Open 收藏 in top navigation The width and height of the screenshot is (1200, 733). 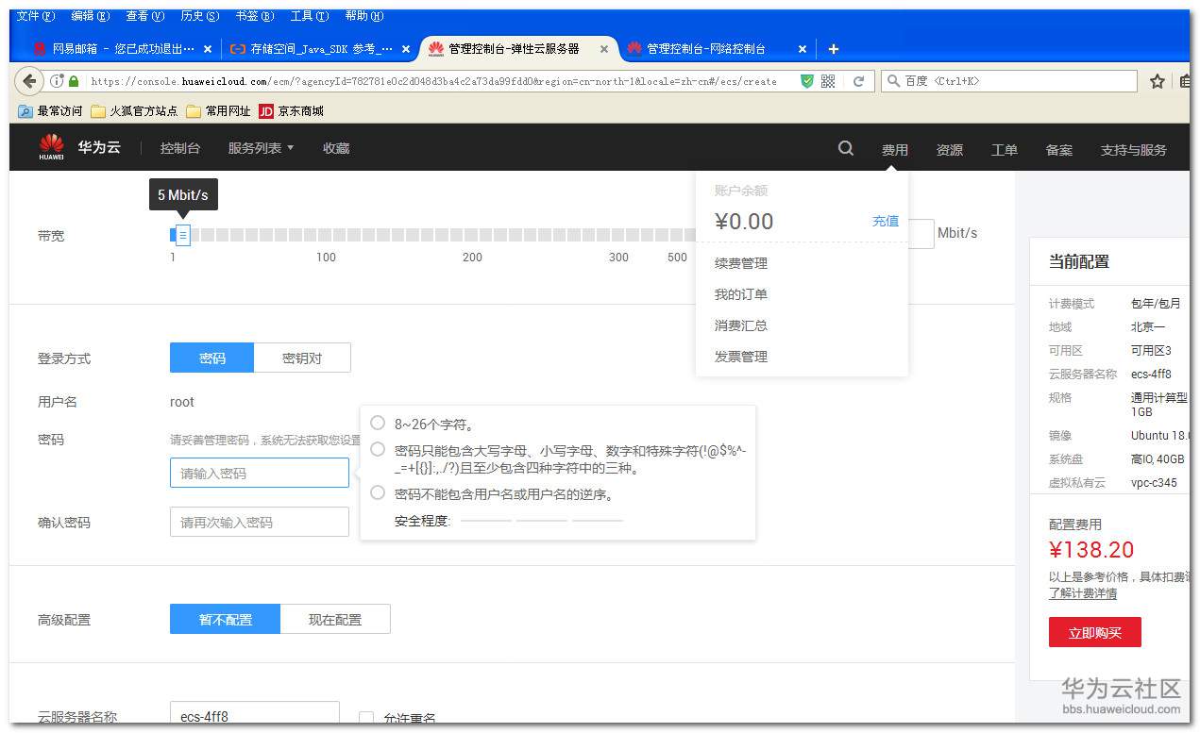click(x=336, y=148)
